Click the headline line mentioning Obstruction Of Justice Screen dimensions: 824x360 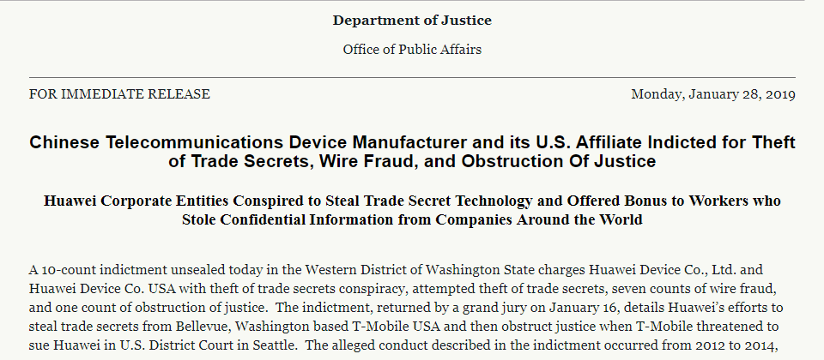tap(412, 161)
